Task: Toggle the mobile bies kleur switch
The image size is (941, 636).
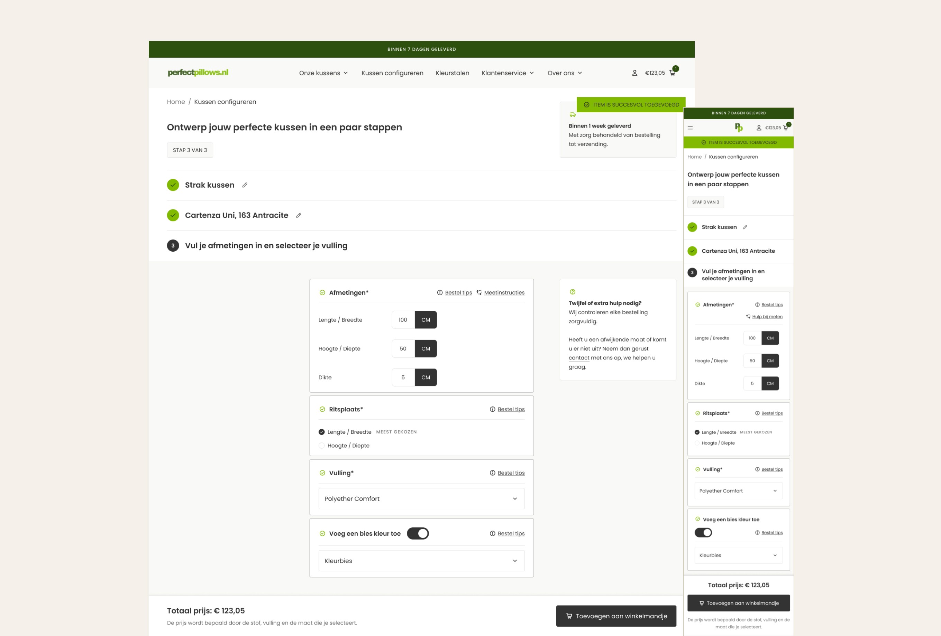Action: click(x=703, y=532)
